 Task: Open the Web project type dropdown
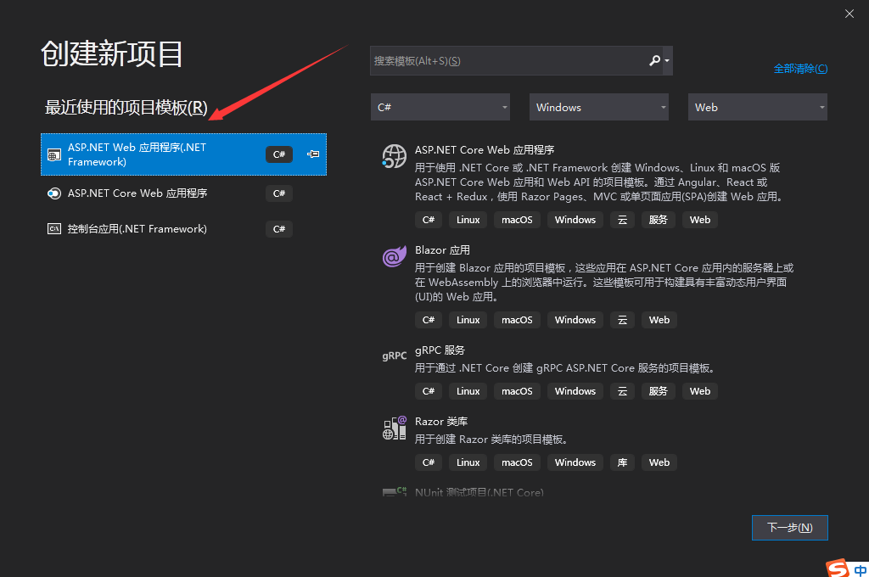[x=758, y=107]
